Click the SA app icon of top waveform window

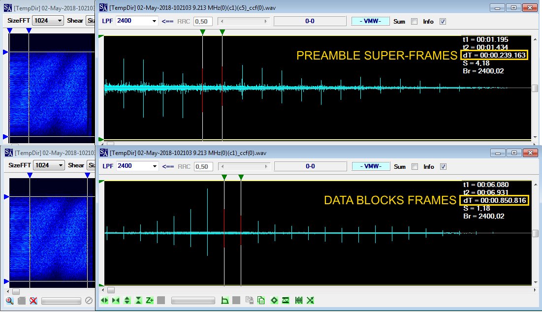[103, 7]
